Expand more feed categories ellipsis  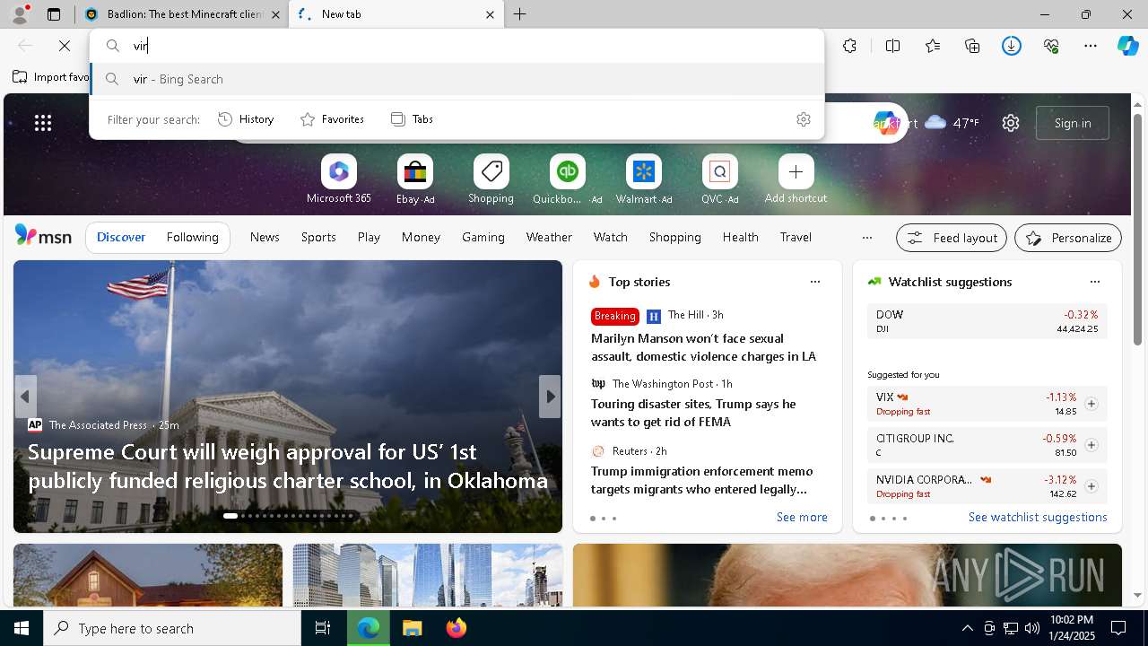pos(866,238)
